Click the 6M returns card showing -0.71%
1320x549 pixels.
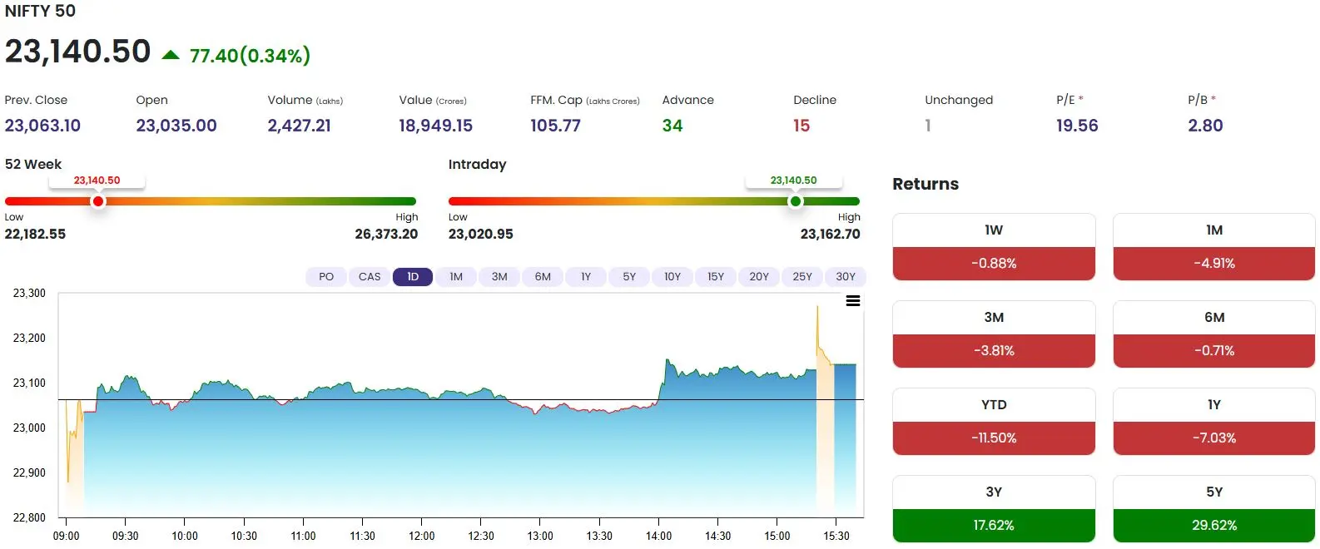[1214, 334]
